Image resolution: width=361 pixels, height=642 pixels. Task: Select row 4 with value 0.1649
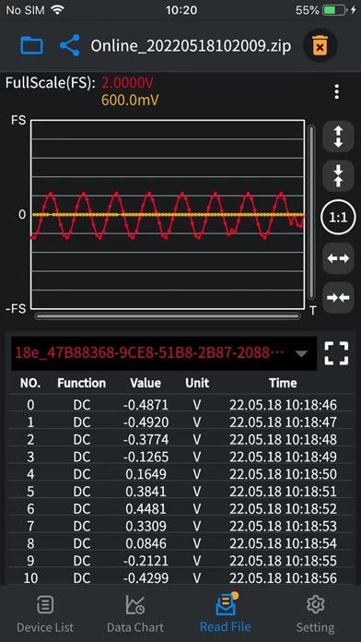pyautogui.click(x=180, y=474)
